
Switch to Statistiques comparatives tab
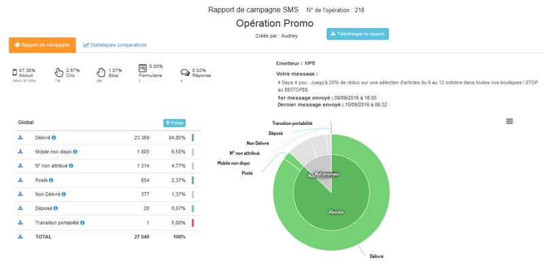click(115, 45)
